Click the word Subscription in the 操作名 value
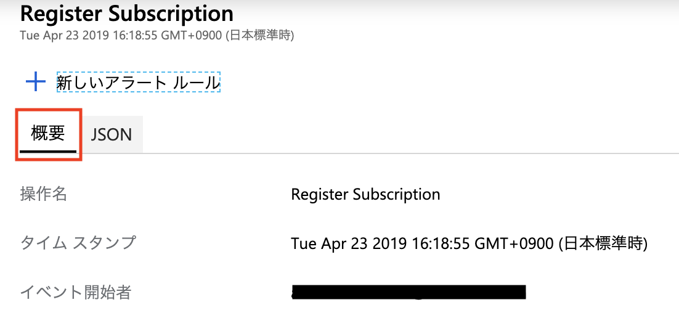This screenshot has width=679, height=318. pyautogui.click(x=396, y=195)
